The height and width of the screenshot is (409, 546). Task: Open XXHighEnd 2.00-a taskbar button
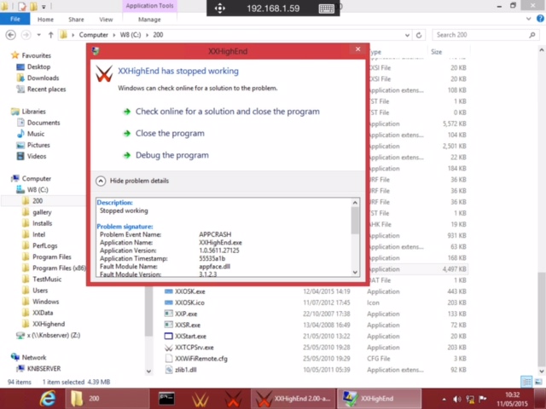point(293,399)
